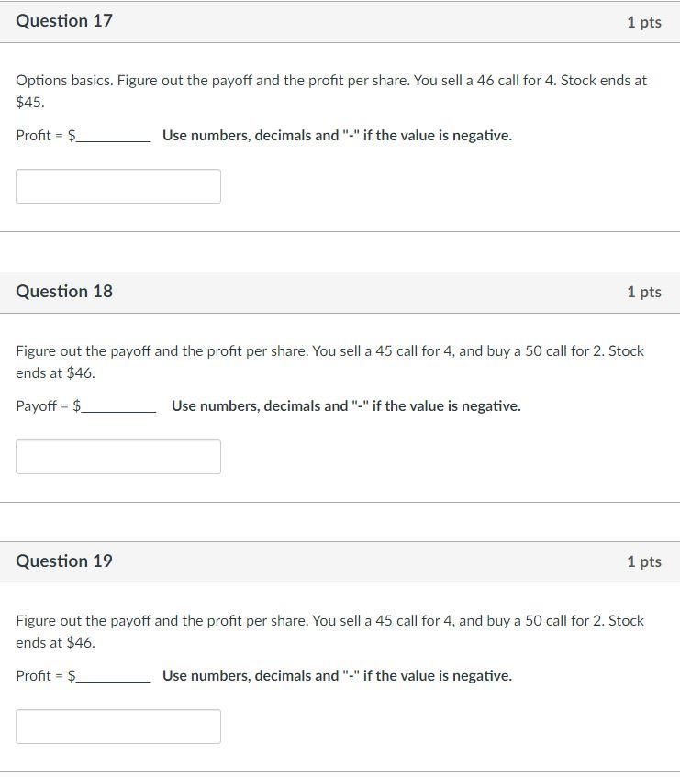Click the 'Payoff = $' label in Question 18
The height and width of the screenshot is (777, 680).
[47, 405]
